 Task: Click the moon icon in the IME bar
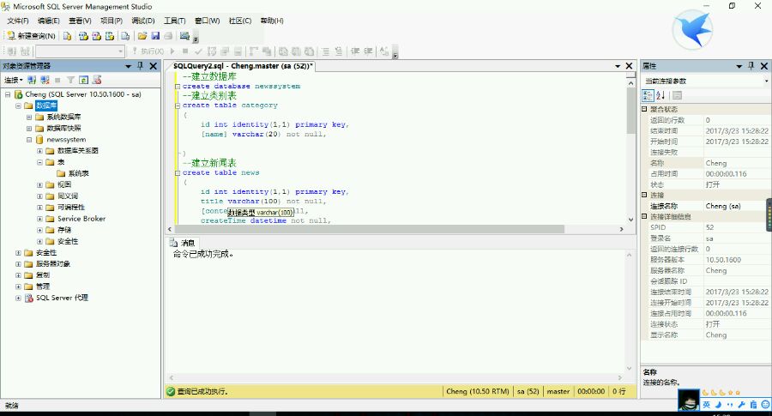(x=718, y=405)
